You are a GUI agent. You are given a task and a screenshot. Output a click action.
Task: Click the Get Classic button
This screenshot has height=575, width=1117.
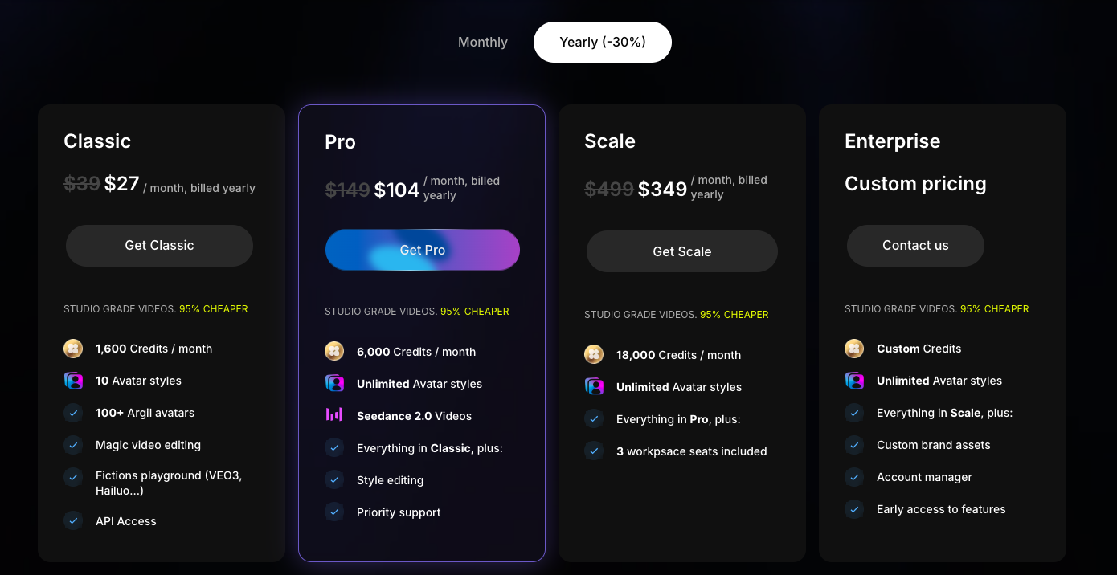click(x=159, y=246)
